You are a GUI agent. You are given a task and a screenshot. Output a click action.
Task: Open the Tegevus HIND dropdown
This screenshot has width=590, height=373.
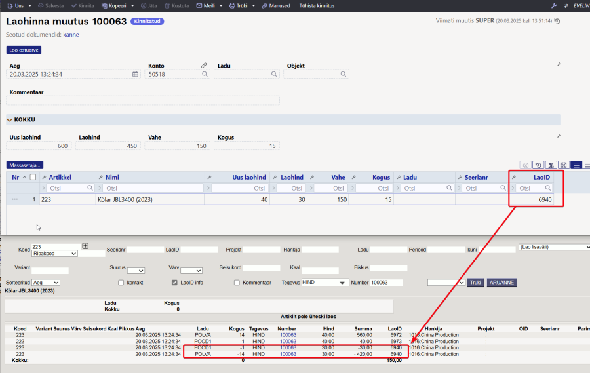324,283
